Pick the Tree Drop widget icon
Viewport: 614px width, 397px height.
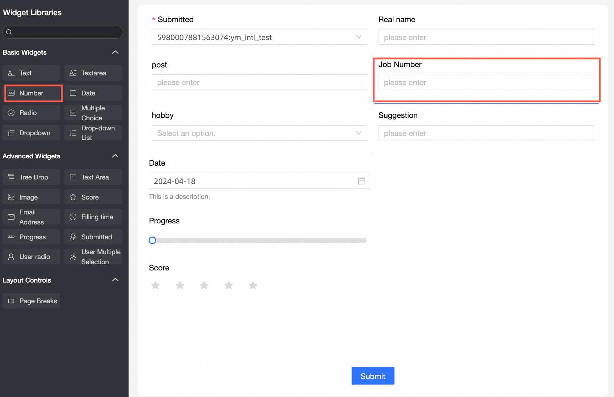coord(31,177)
